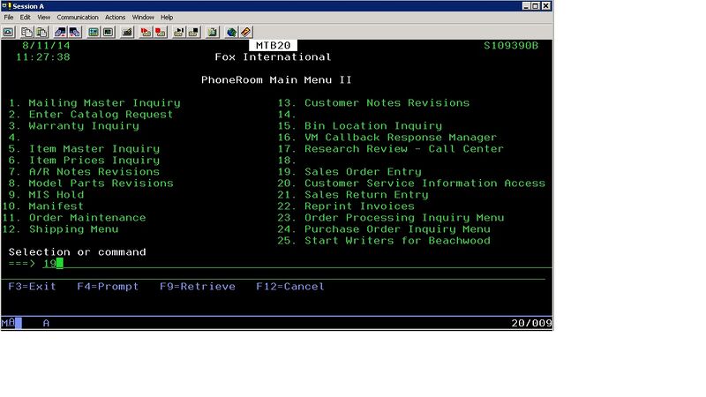This screenshot has height=397, width=706.
Task: Open Display setup from the toolbar
Action: [94, 32]
